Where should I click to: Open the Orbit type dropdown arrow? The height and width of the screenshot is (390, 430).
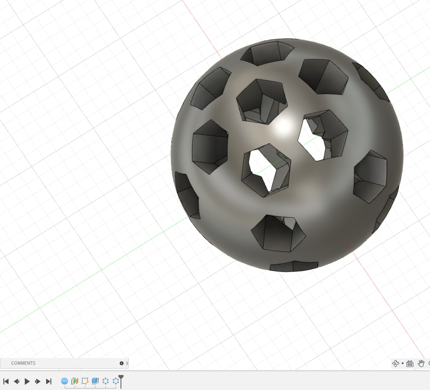point(403,363)
